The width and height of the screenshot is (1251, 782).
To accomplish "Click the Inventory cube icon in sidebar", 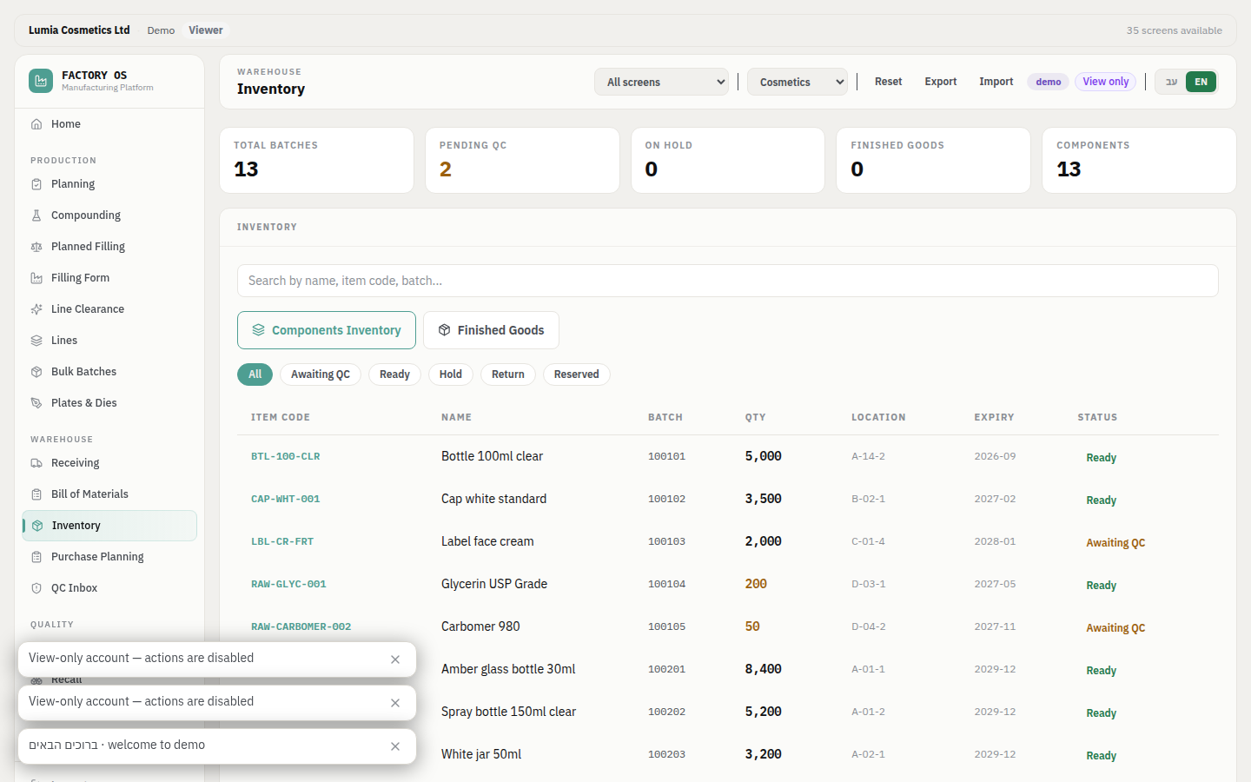I will 37,526.
